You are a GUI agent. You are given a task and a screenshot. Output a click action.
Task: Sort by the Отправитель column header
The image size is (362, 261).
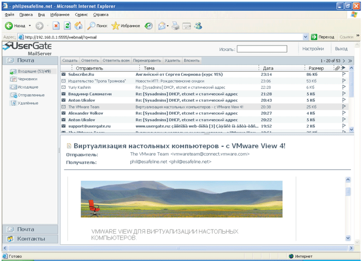90,68
